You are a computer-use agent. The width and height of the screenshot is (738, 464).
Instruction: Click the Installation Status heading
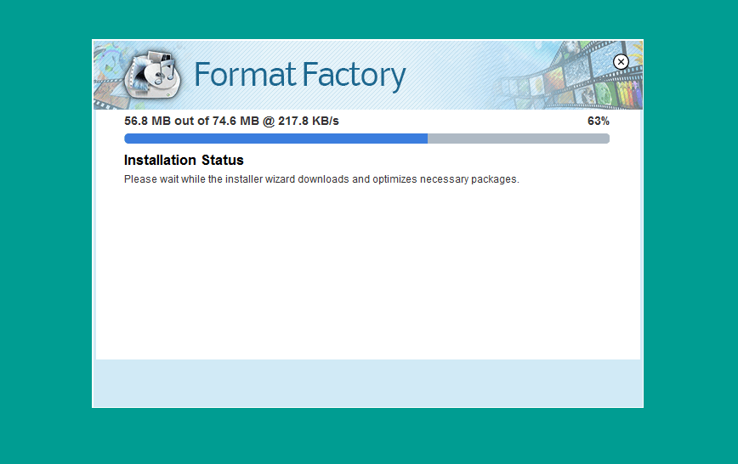tap(184, 160)
